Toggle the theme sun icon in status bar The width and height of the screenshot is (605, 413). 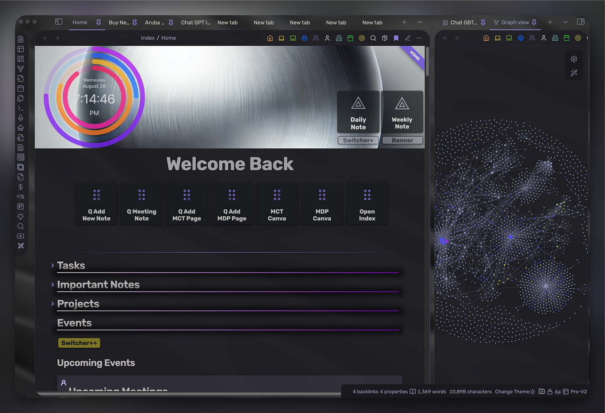click(x=533, y=392)
